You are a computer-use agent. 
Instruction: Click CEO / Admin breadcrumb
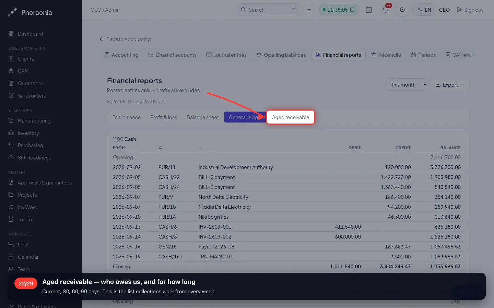(105, 10)
